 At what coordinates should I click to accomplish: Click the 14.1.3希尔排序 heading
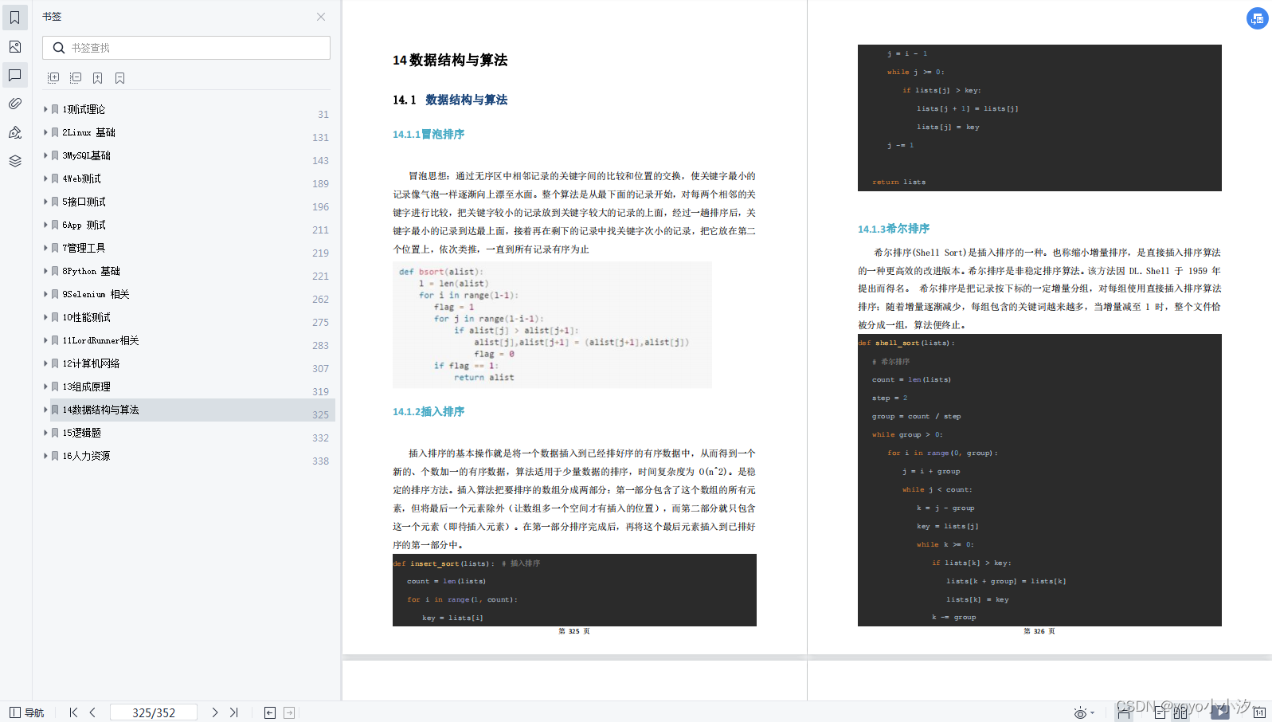(894, 229)
